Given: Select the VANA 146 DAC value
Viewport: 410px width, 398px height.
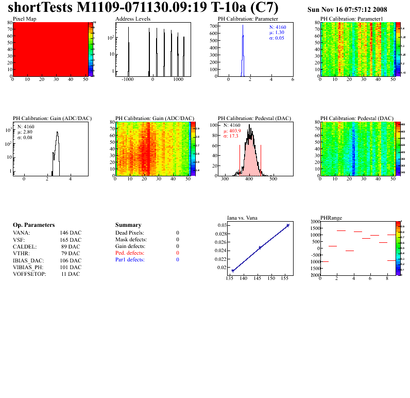Looking at the screenshot, I should (x=71, y=233).
